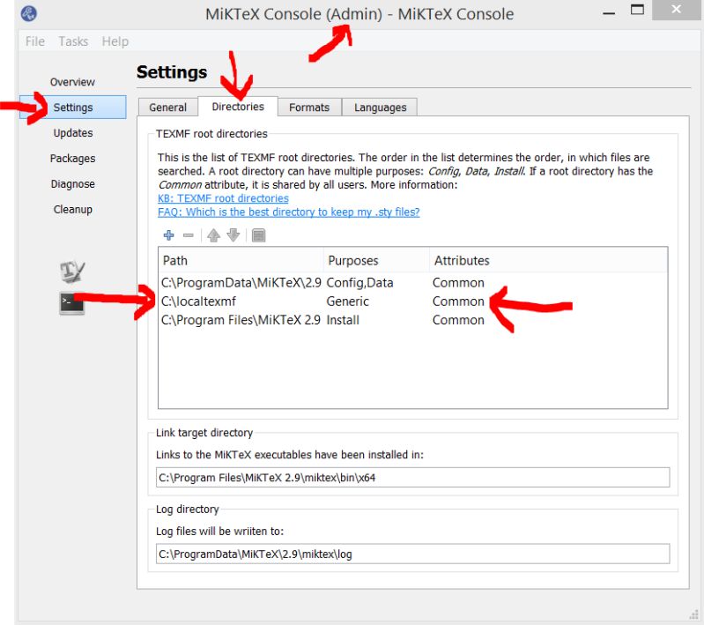Click the Path column header

(241, 261)
